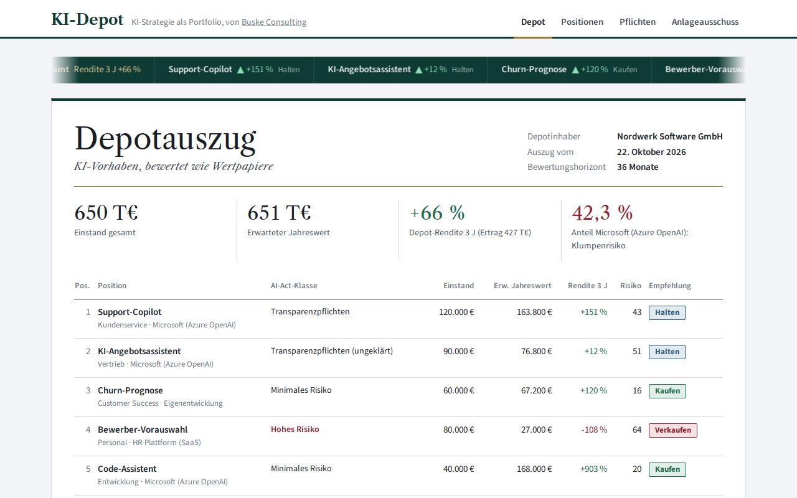Click the Risiko column header
The height and width of the screenshot is (498, 797).
[x=631, y=286]
